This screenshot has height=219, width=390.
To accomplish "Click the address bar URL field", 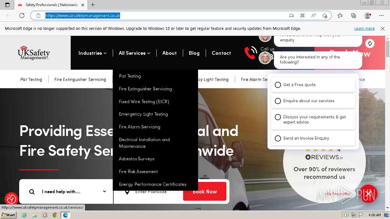I will point(165,16).
